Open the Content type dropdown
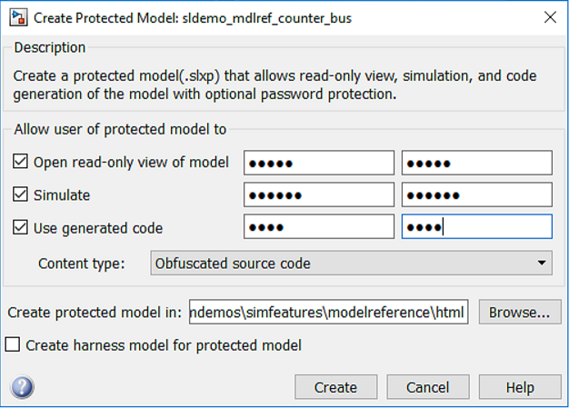The height and width of the screenshot is (408, 569). click(x=351, y=264)
